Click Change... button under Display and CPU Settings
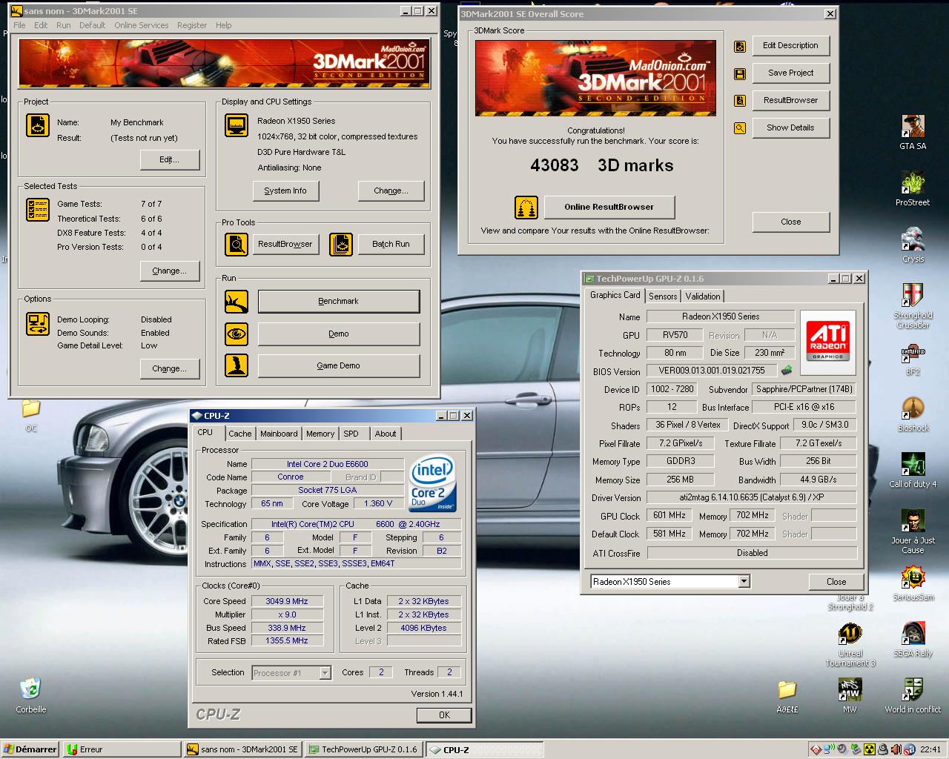 (391, 191)
